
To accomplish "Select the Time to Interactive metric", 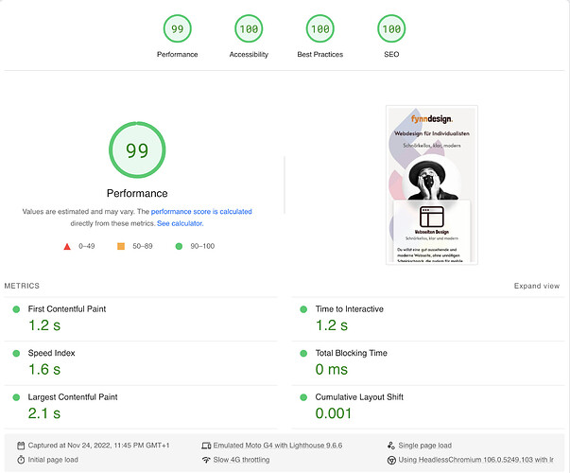I will 349,309.
